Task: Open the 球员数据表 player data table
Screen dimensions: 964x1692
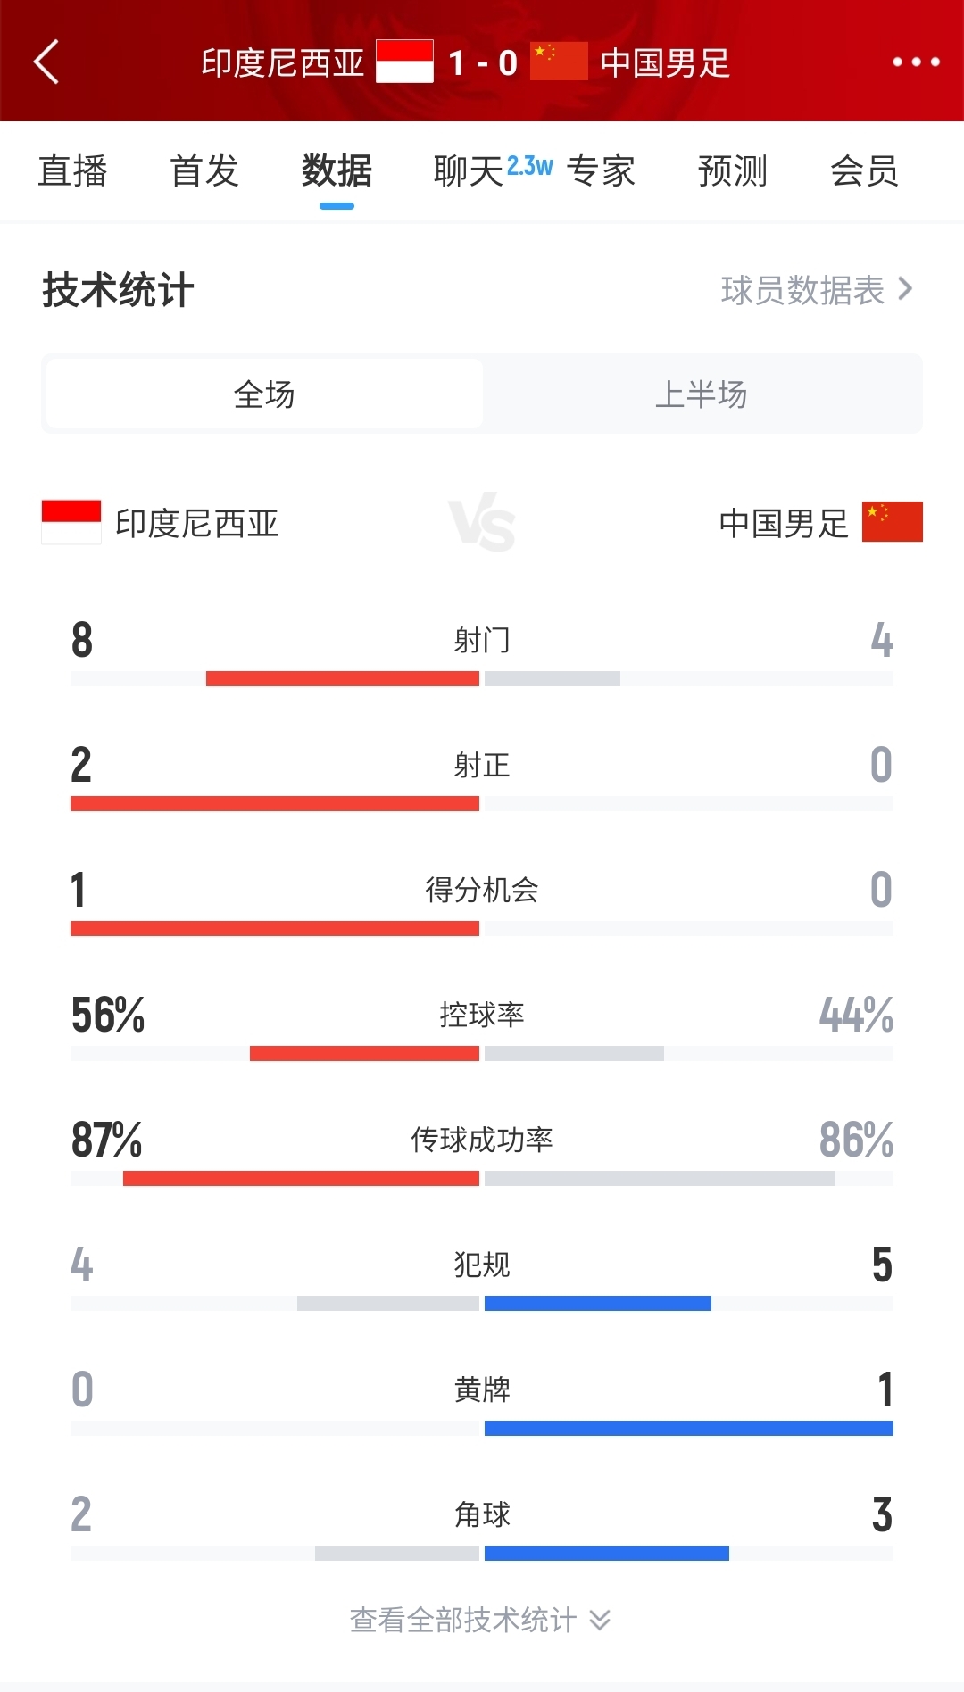Action: (x=816, y=290)
